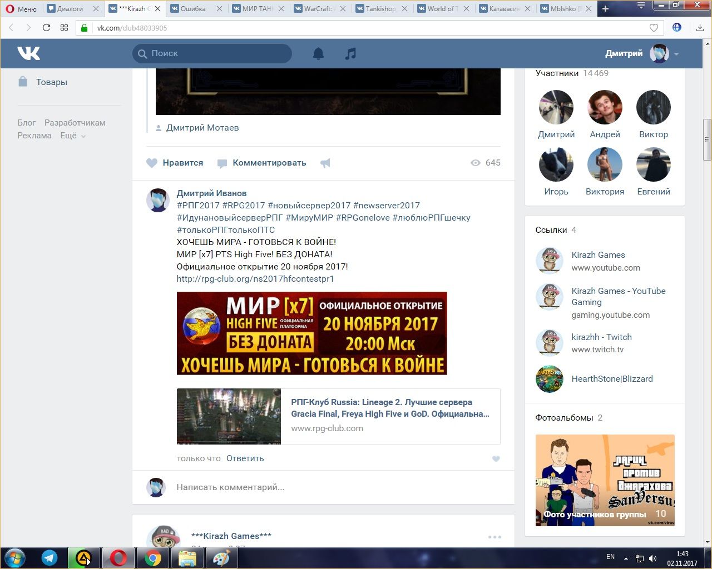Like Дмитрий Иванов's comment with small heart
This screenshot has width=712, height=569.
[496, 459]
